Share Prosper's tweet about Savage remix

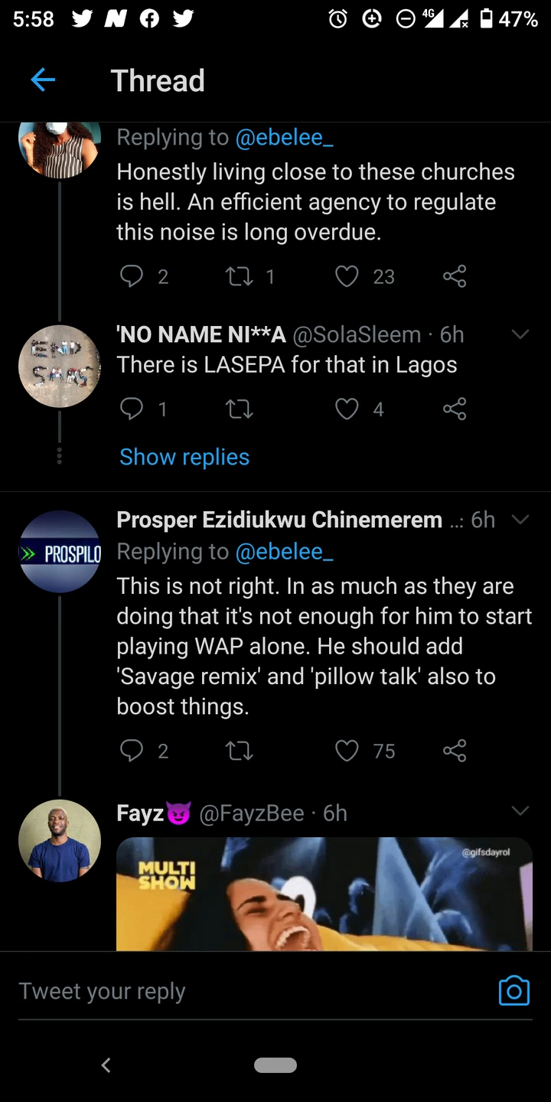pos(455,751)
